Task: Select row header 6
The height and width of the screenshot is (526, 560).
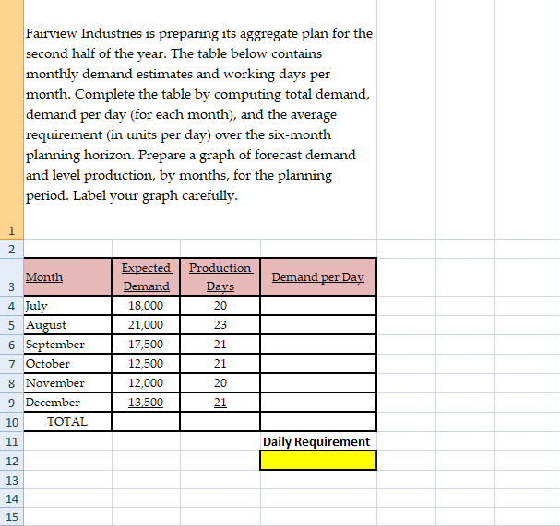Action: [x=11, y=345]
